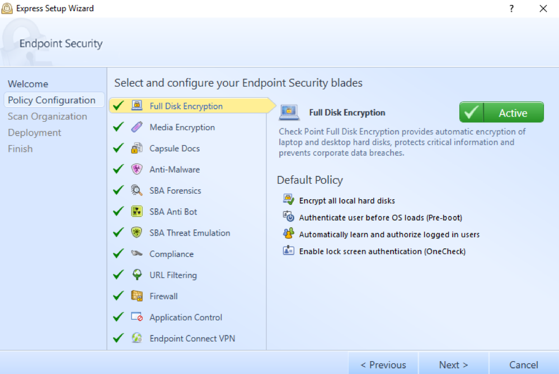Click the Endpoint Connect VPN globe icon
The height and width of the screenshot is (374, 559).
[x=137, y=338]
